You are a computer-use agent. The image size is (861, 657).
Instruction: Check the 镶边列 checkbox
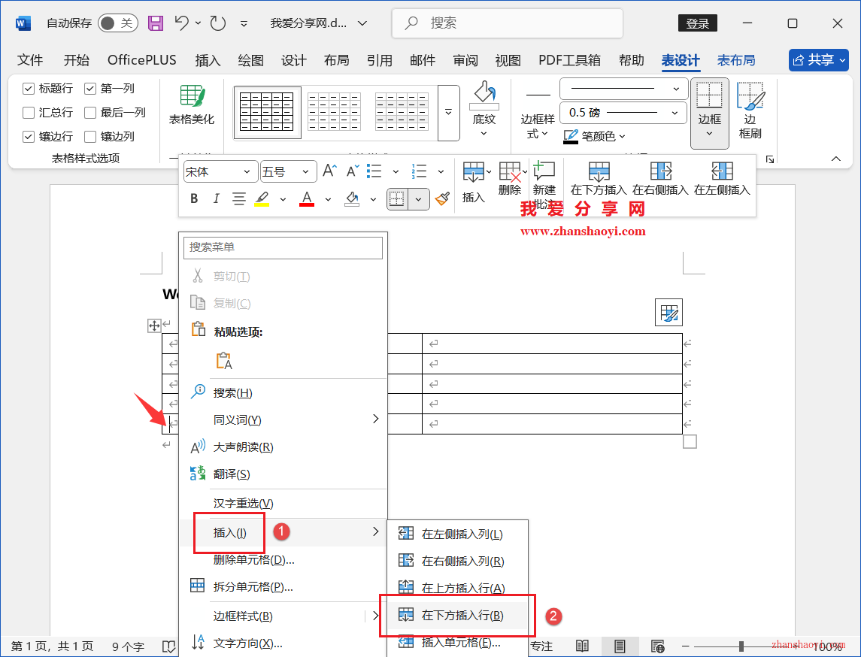click(x=90, y=137)
